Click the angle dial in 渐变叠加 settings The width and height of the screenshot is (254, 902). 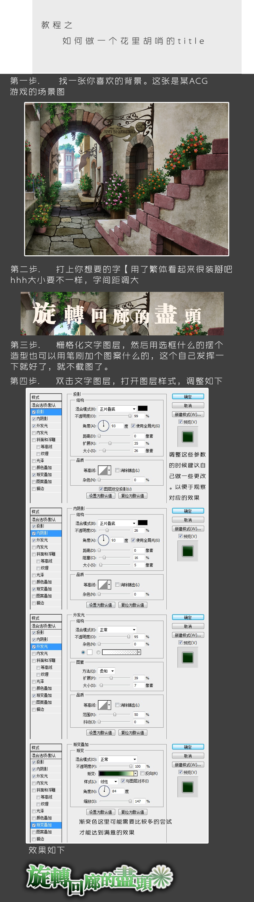pos(104,791)
